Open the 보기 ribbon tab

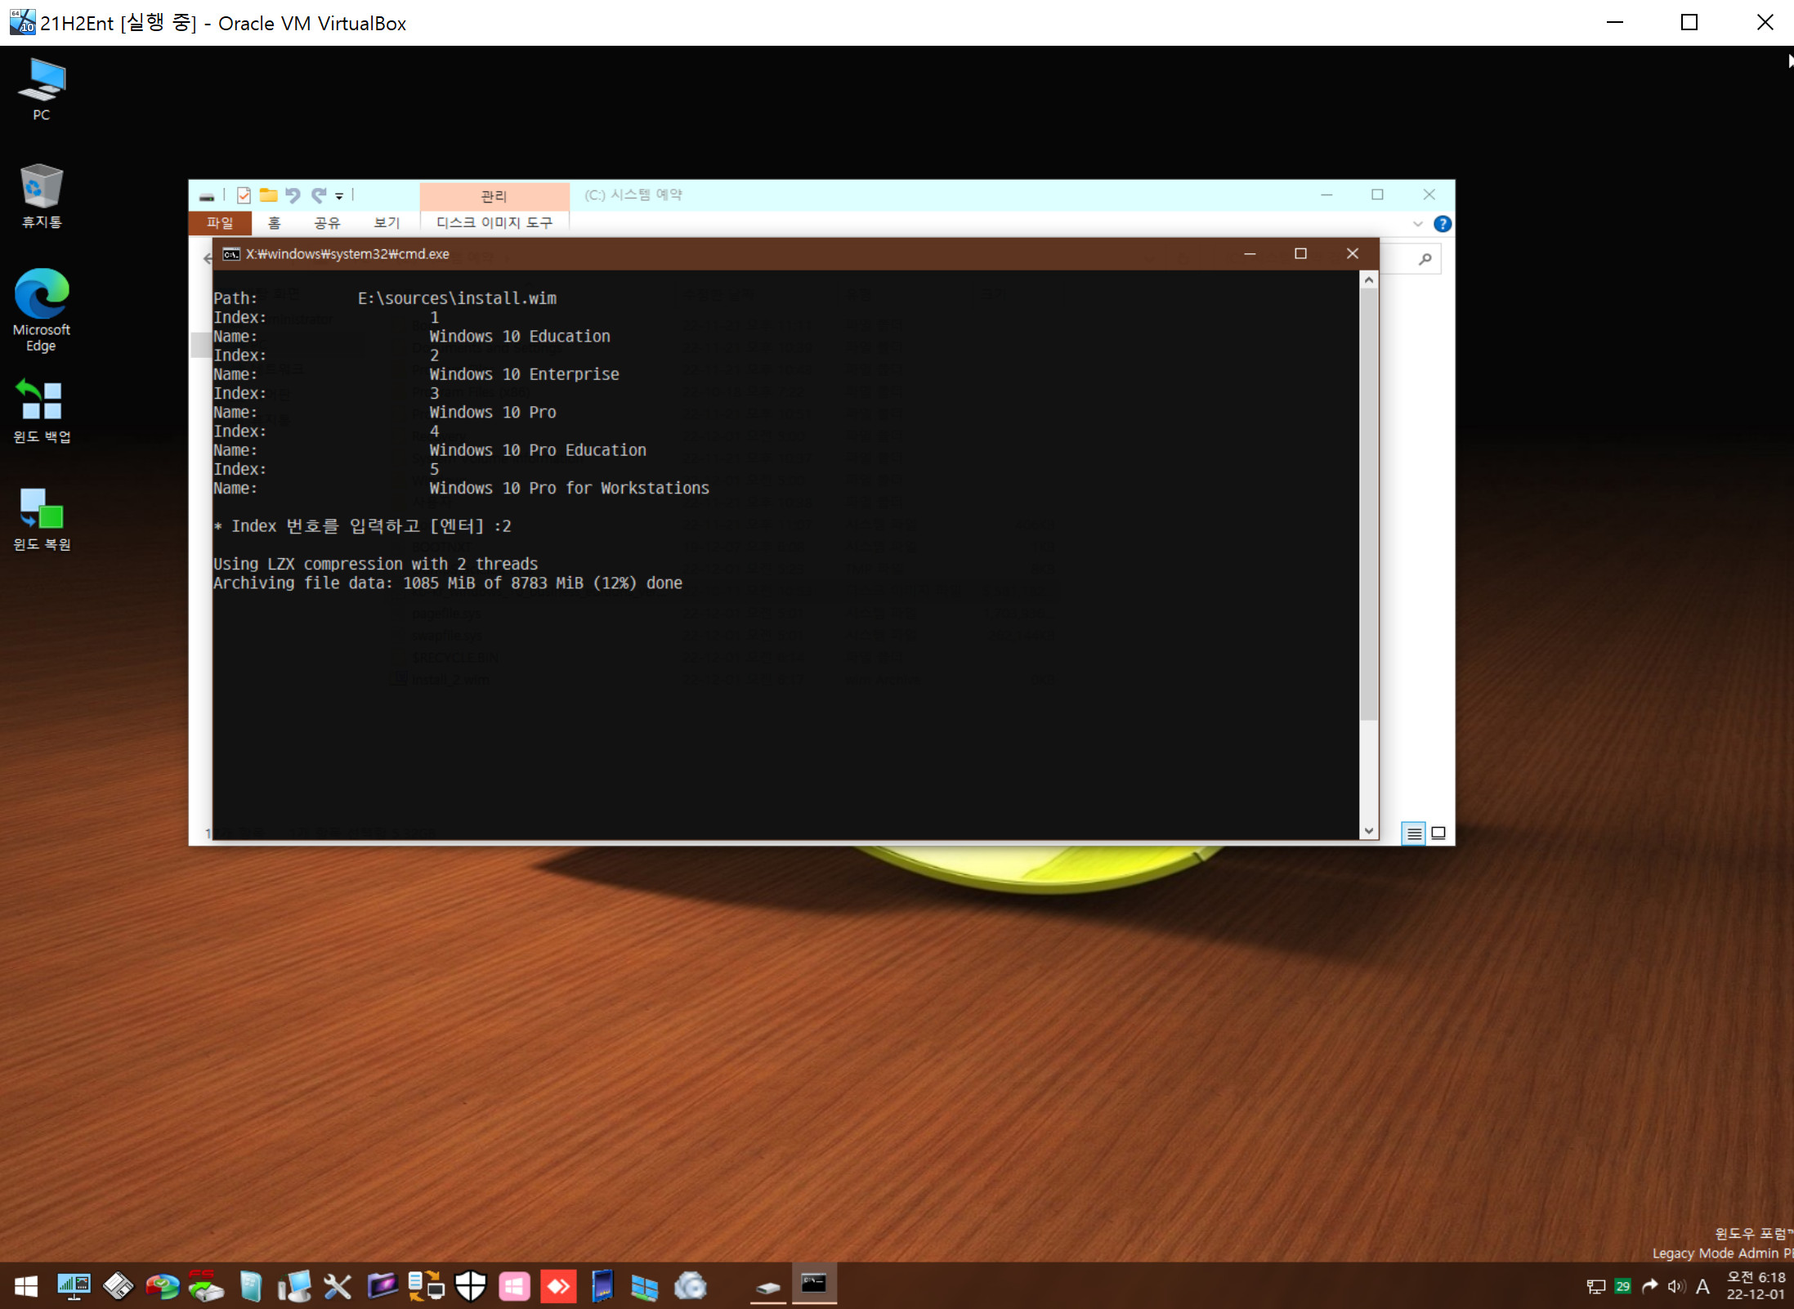tap(387, 222)
